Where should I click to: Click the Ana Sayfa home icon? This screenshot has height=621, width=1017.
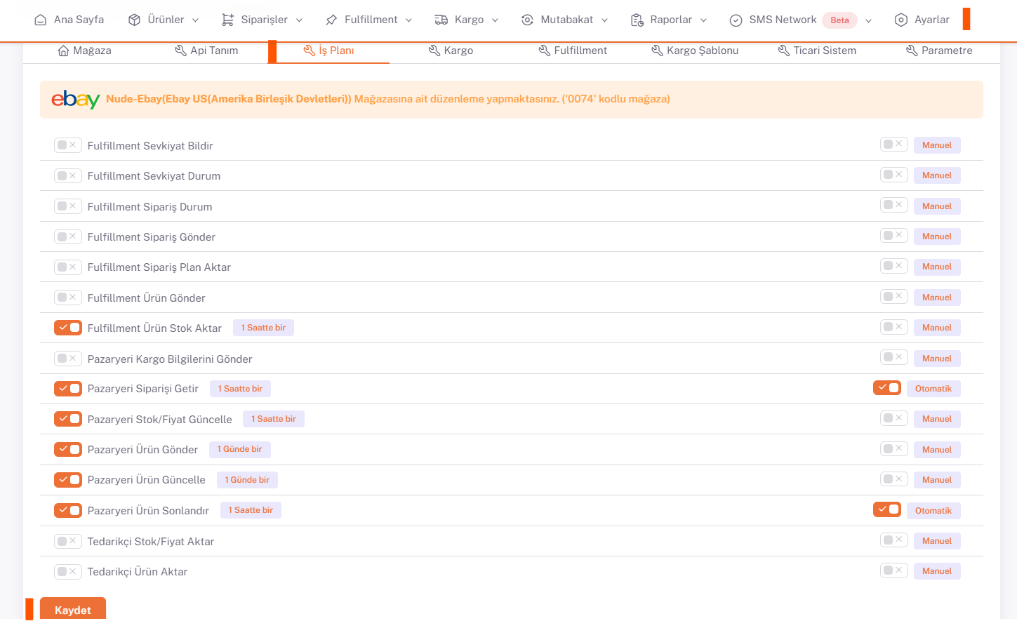41,20
